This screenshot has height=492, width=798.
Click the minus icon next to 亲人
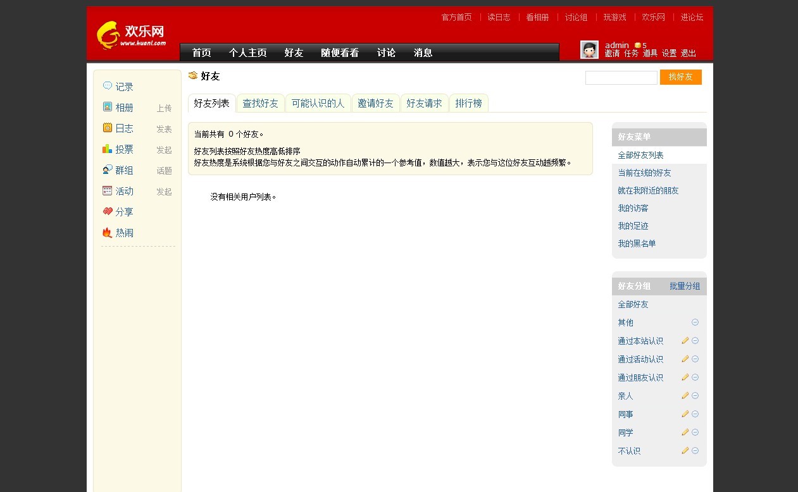click(x=695, y=395)
